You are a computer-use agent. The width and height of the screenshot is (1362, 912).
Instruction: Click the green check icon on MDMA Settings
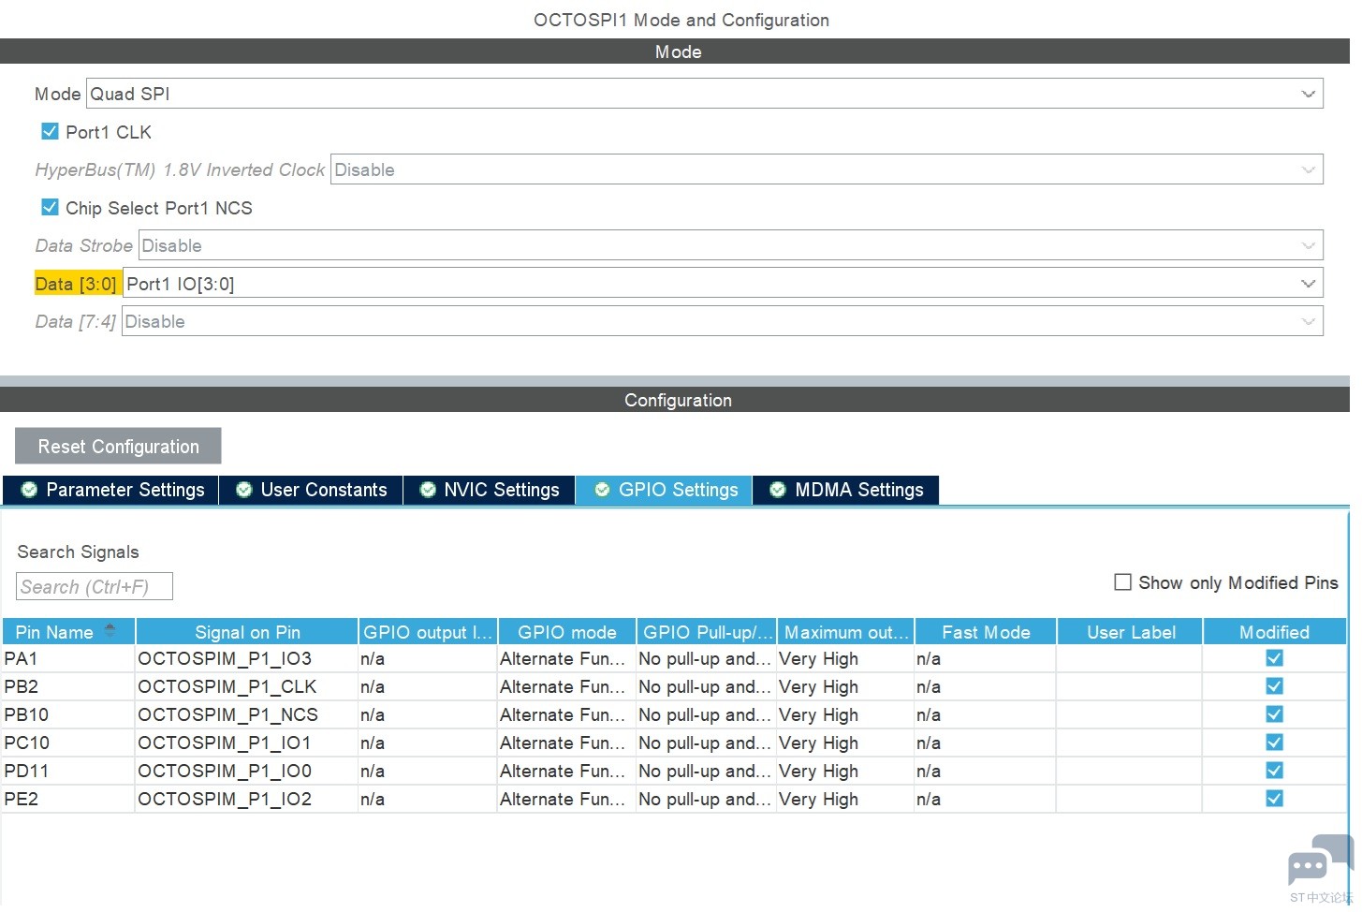777,490
